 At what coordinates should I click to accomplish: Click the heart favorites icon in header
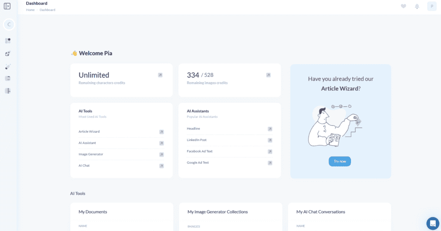click(403, 6)
